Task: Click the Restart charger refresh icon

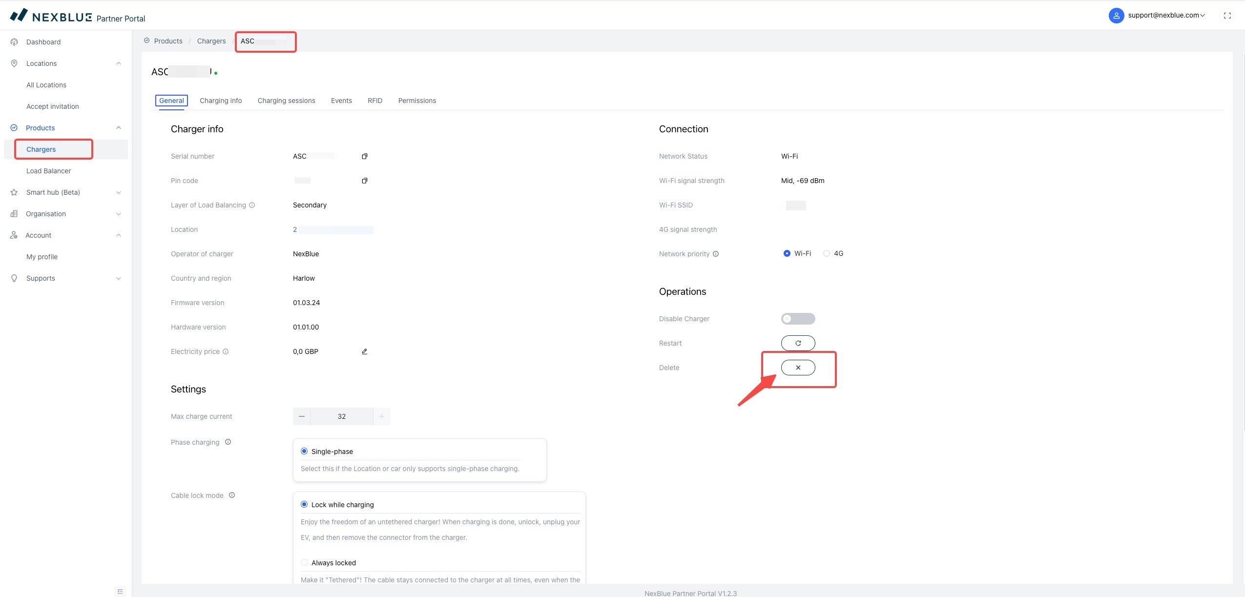Action: click(798, 343)
